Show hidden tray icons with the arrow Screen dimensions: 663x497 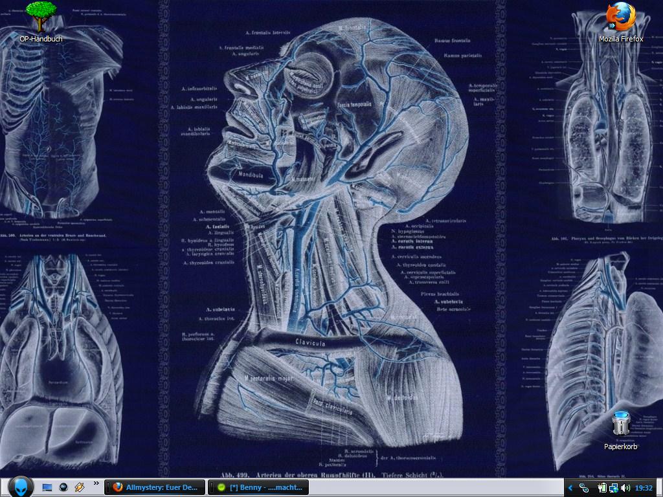pos(570,488)
